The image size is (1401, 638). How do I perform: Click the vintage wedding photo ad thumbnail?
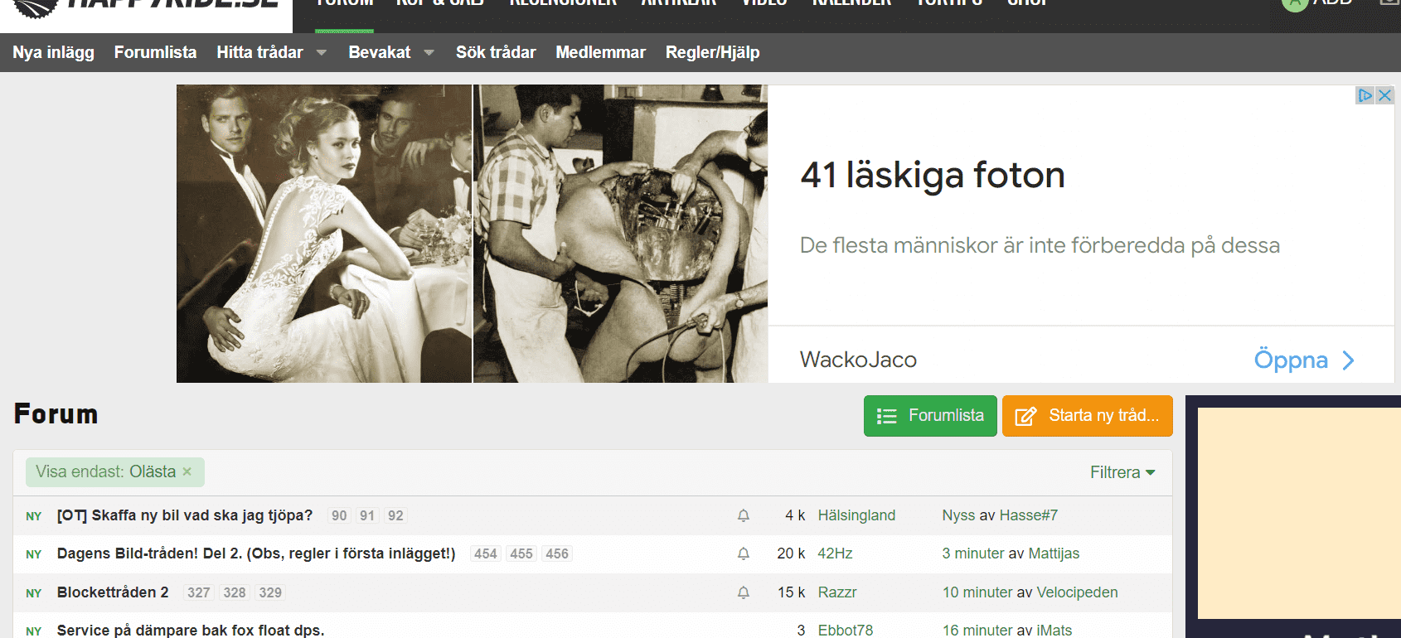coord(324,234)
